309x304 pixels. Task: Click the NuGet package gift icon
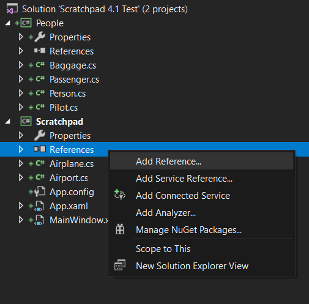tap(120, 229)
